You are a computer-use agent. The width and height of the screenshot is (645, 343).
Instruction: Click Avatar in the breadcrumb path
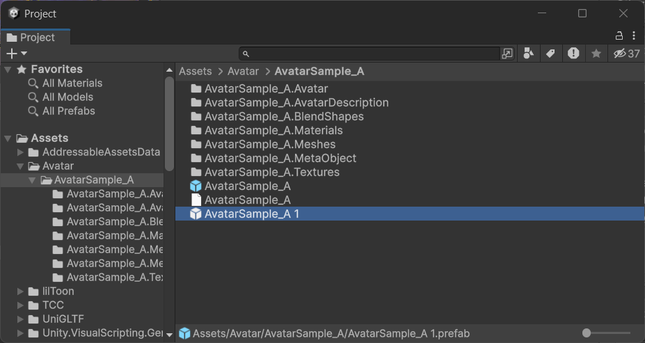pyautogui.click(x=243, y=71)
